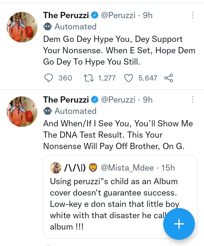Like the first tweet with 5,647 likes
The height and width of the screenshot is (246, 204).
pyautogui.click(x=129, y=78)
